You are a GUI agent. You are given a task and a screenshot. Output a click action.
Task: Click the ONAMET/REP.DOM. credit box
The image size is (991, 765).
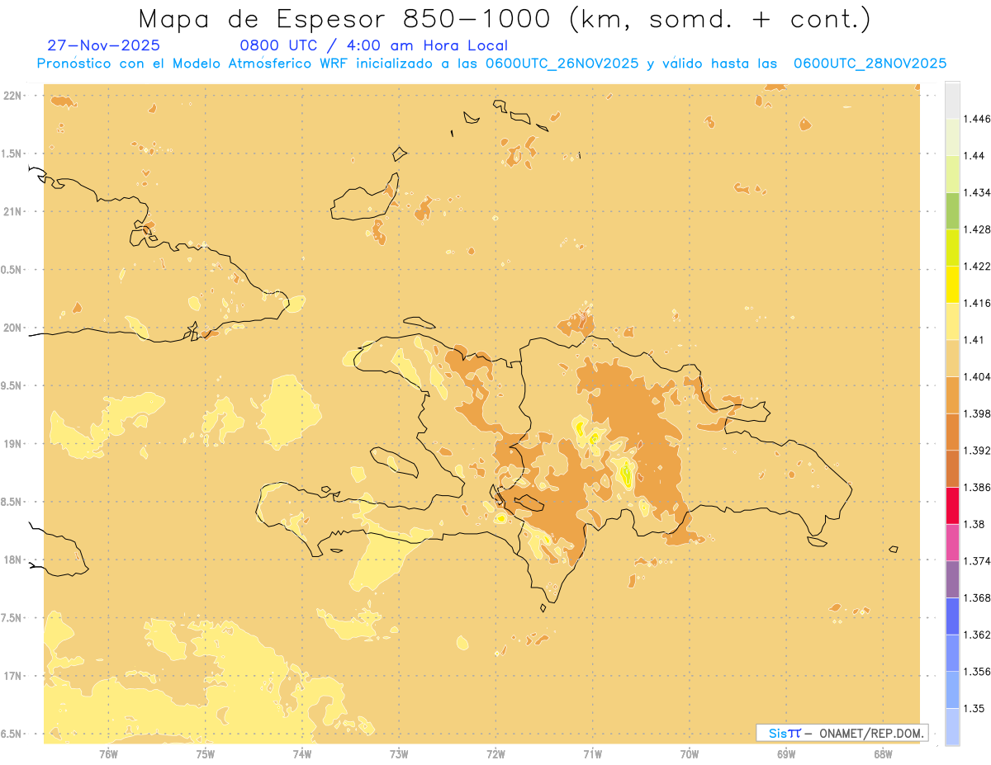click(x=842, y=733)
